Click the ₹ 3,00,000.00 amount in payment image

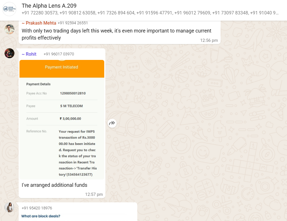(x=70, y=119)
